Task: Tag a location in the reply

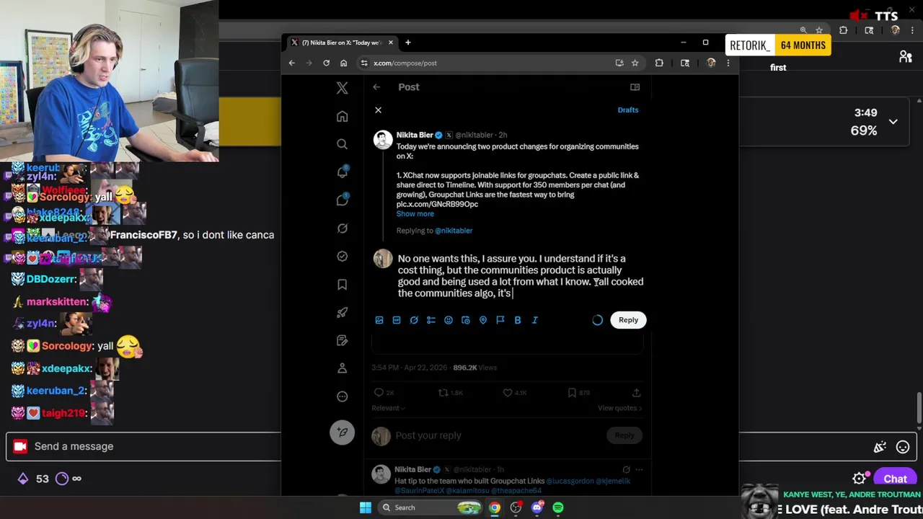Action: click(x=483, y=320)
